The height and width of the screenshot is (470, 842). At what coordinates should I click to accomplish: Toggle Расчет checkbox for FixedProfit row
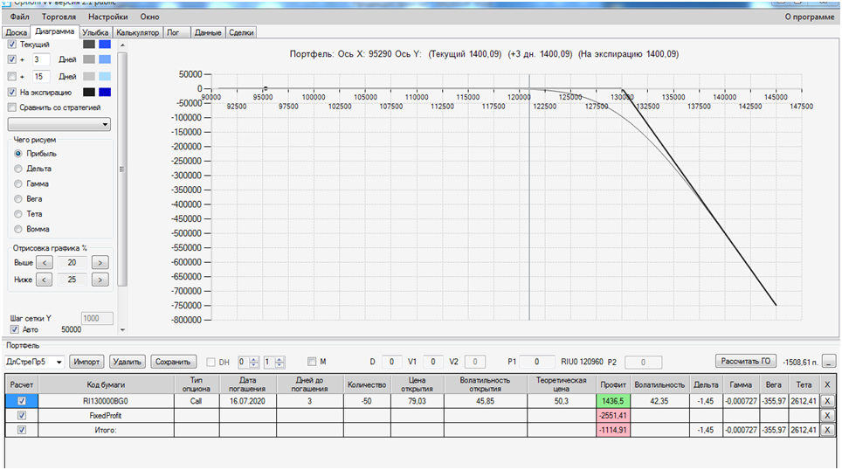pos(22,415)
